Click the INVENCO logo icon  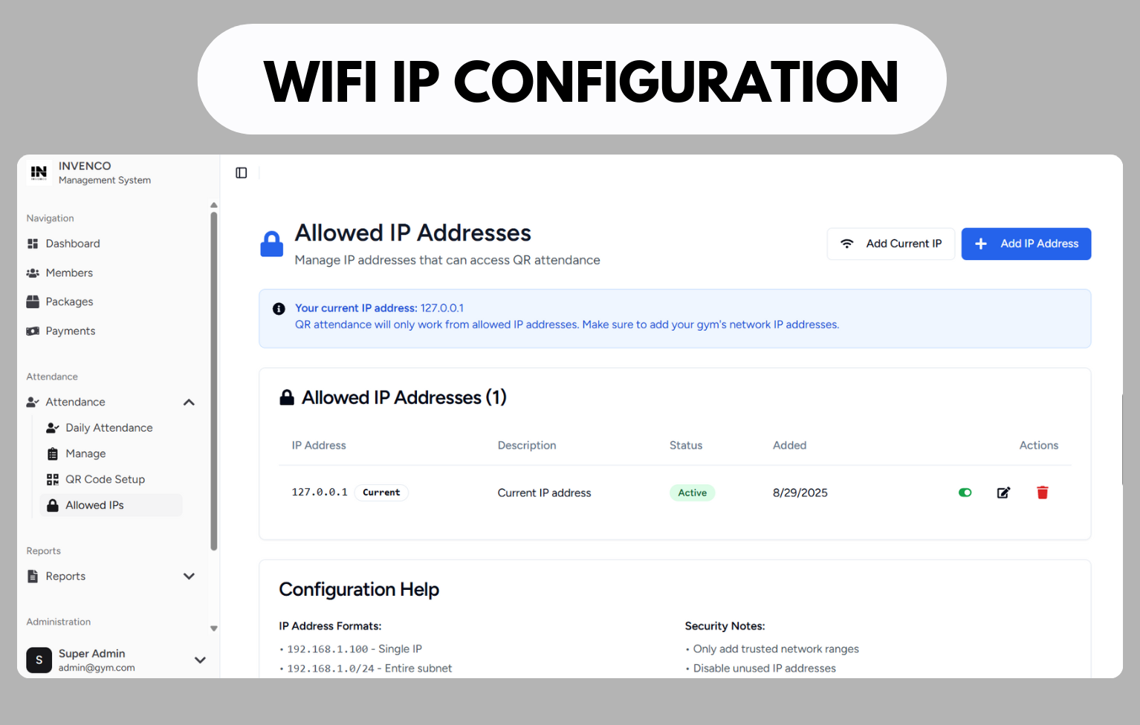tap(39, 172)
